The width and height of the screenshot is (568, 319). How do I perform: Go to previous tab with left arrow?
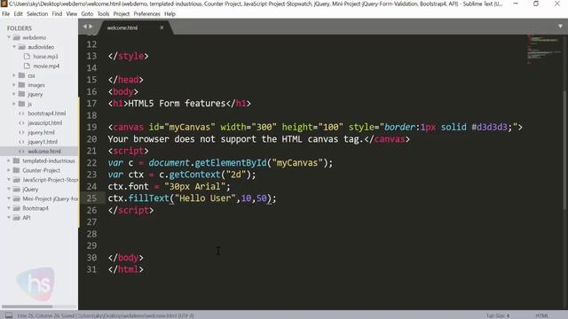[85, 27]
